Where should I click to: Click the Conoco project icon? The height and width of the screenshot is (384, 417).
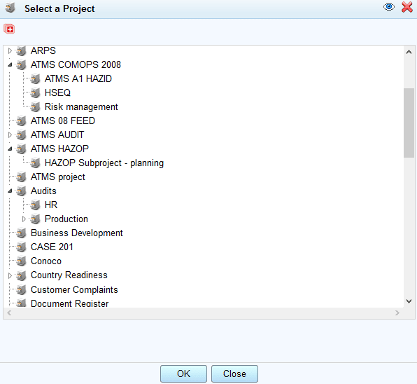(21, 261)
